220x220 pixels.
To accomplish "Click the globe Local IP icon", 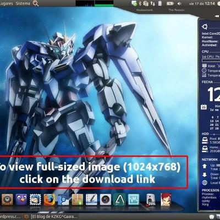I will 205,183.
